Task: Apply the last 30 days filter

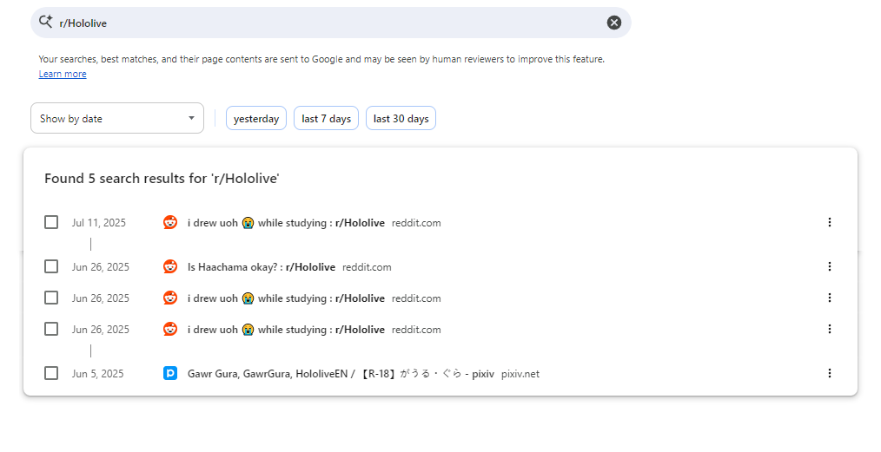Action: (401, 119)
